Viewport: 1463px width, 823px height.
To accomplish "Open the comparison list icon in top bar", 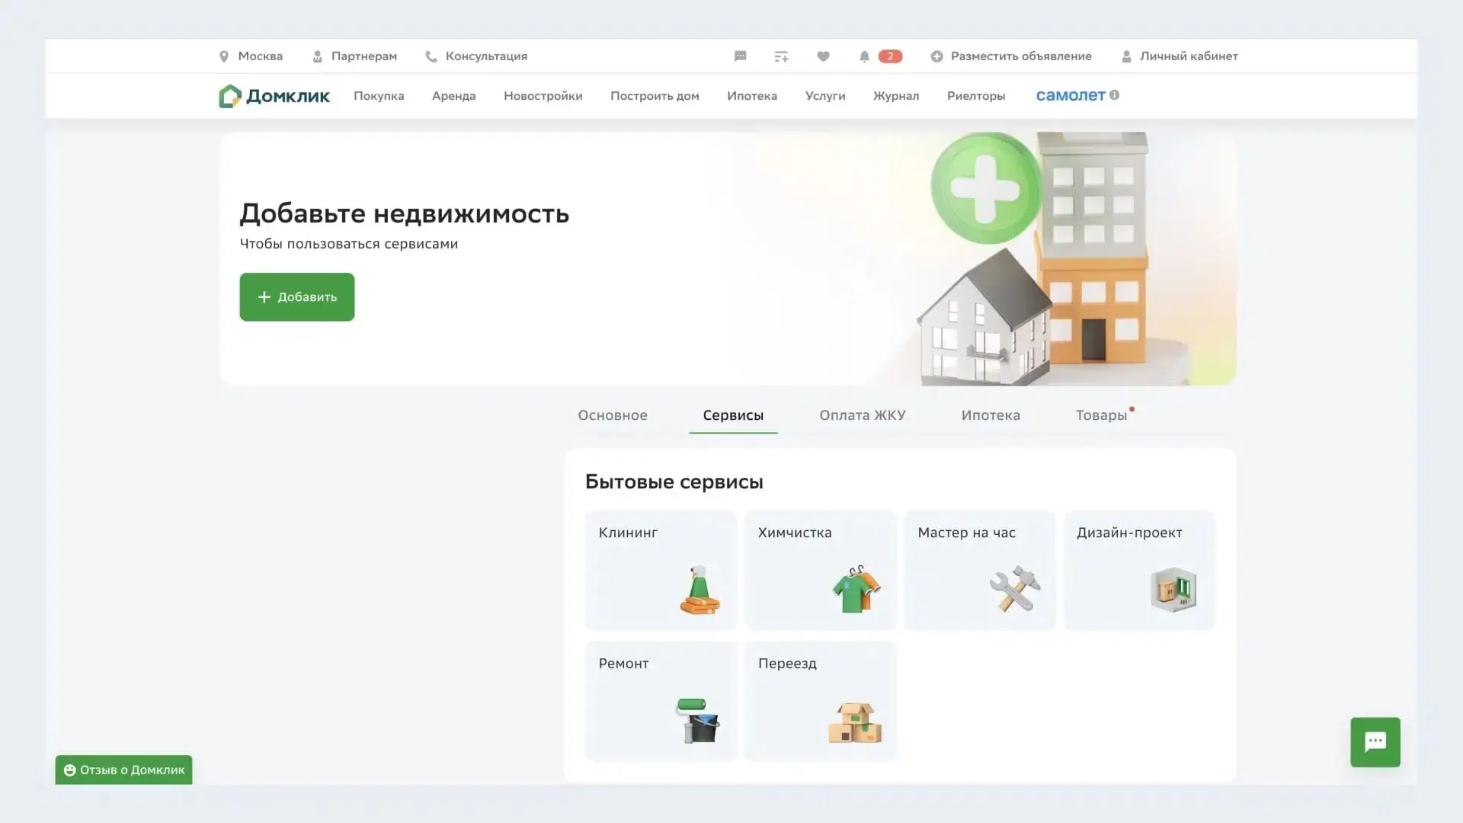I will pos(781,56).
